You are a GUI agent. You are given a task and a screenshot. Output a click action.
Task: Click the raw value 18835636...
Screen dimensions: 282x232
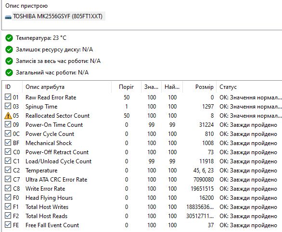click(x=200, y=207)
